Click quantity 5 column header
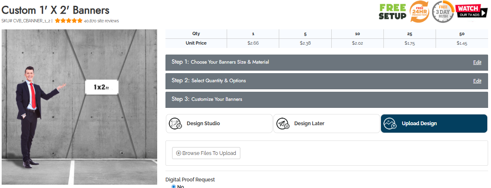This screenshot has height=188, width=491. click(x=305, y=34)
